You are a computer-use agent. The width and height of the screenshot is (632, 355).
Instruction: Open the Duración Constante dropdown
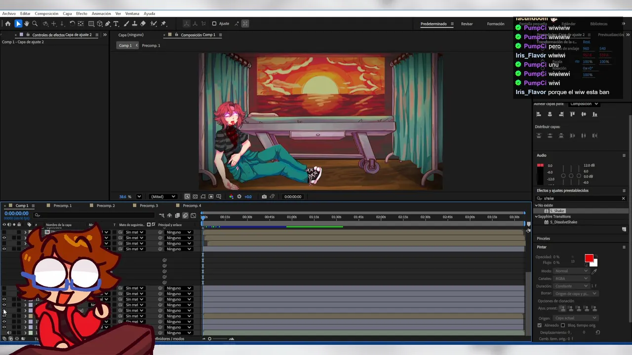coord(571,286)
